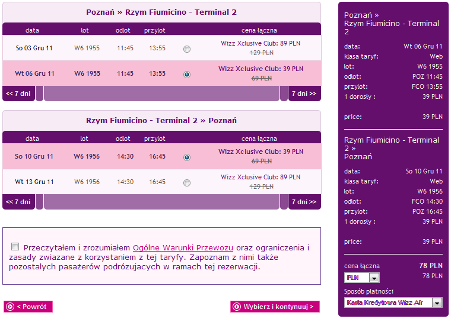
Task: Click the wide bar in the return date navigator
Action: (x=161, y=202)
